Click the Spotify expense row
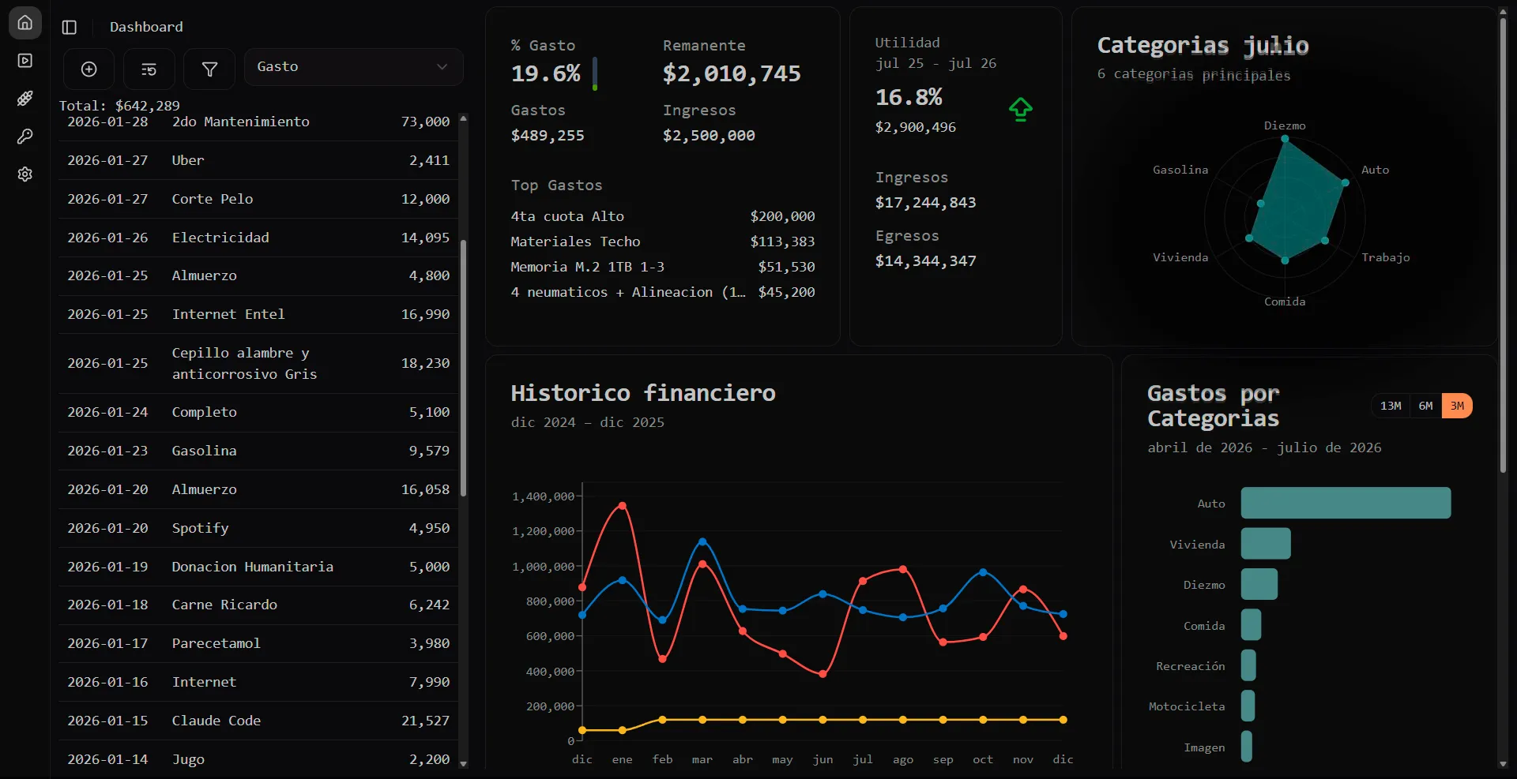1517x779 pixels. pos(258,528)
